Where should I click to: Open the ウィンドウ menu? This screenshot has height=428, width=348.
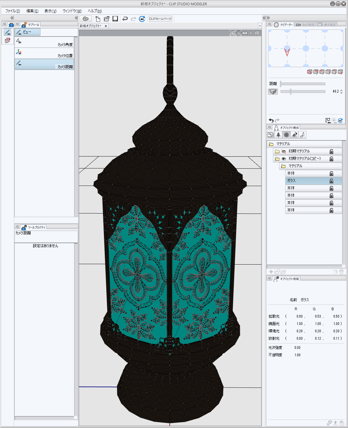pyautogui.click(x=72, y=11)
